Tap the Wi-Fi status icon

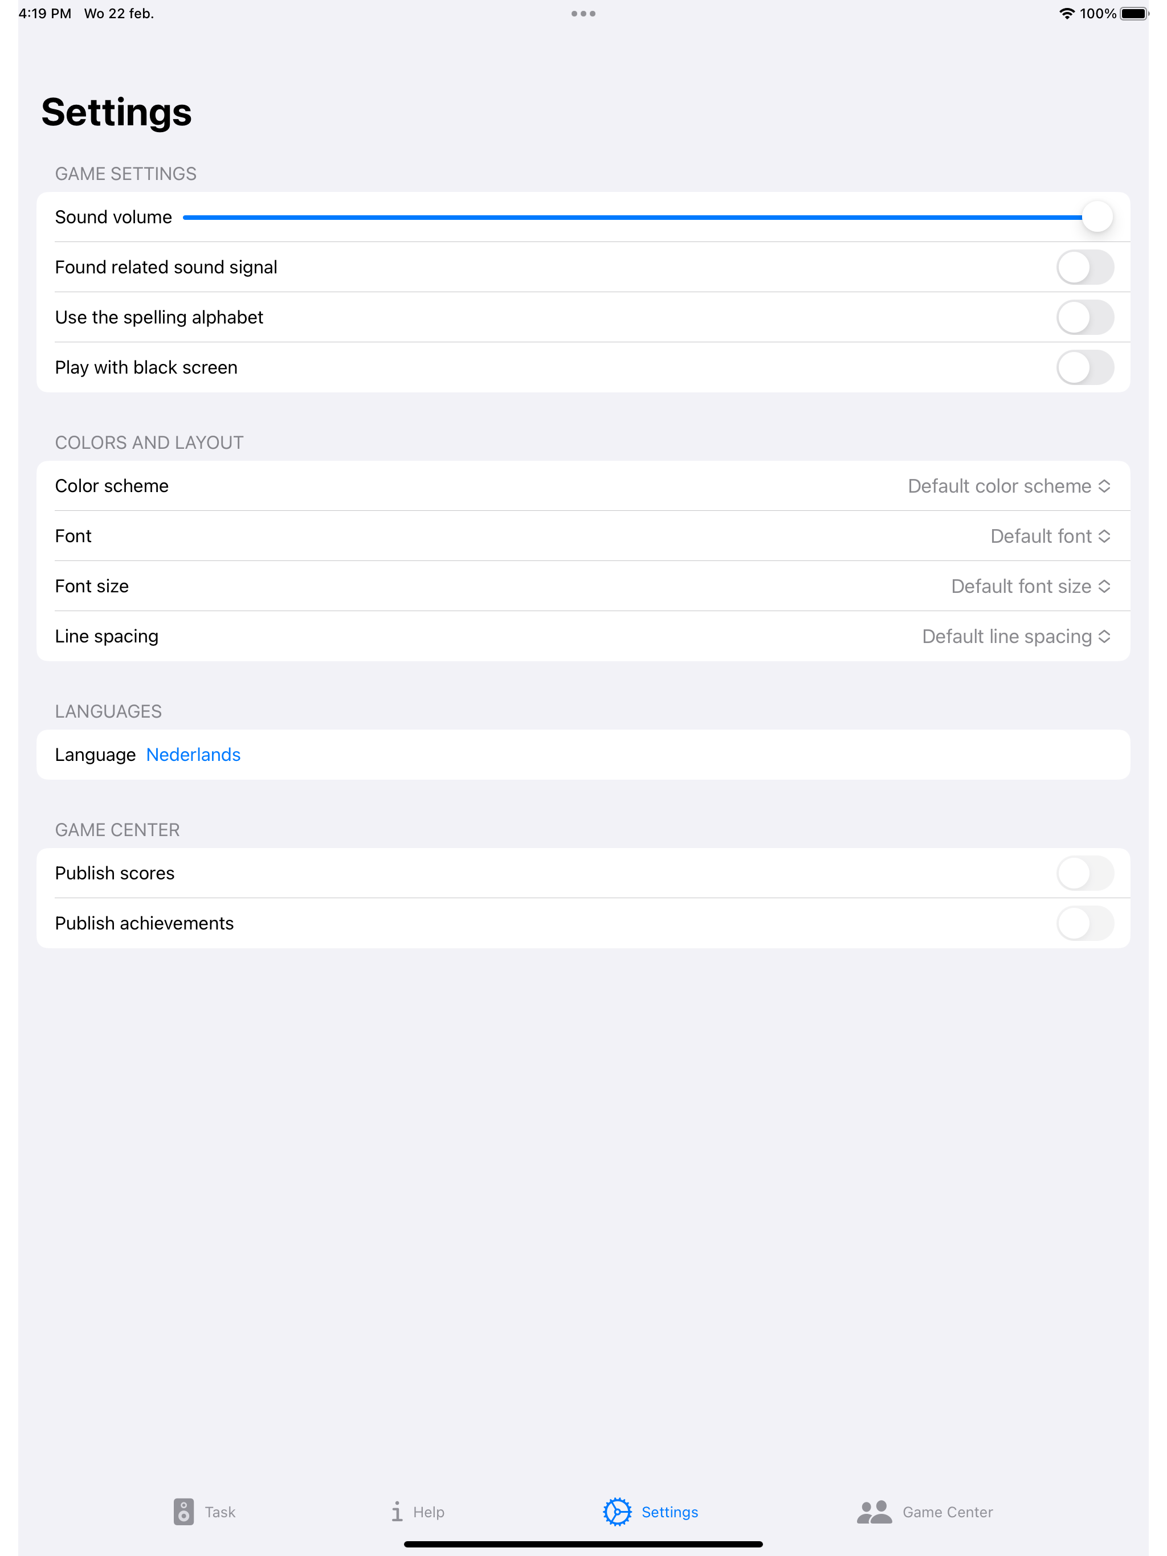1067,13
